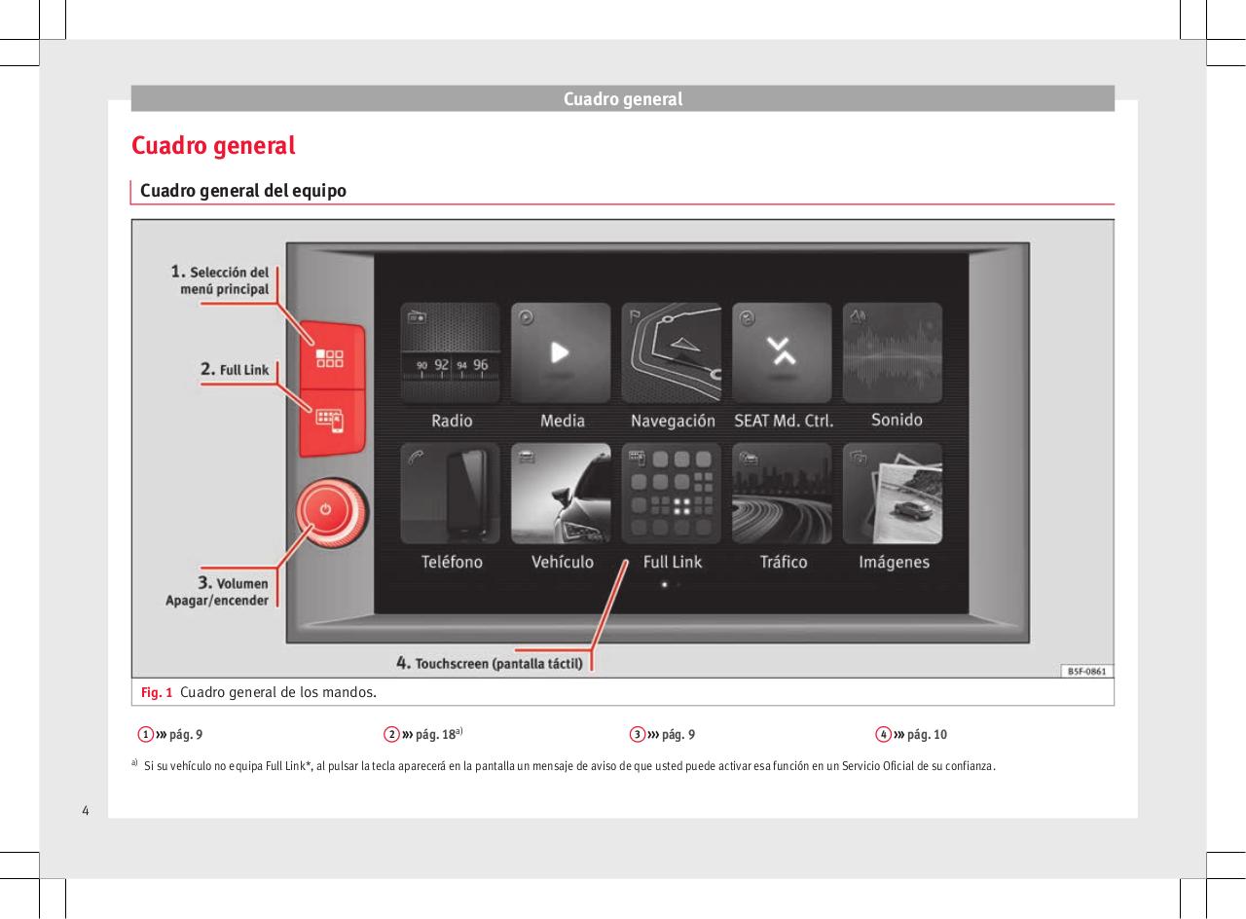Follow the pág. 9 reference for item 1
The image size is (1246, 919).
coord(179,733)
